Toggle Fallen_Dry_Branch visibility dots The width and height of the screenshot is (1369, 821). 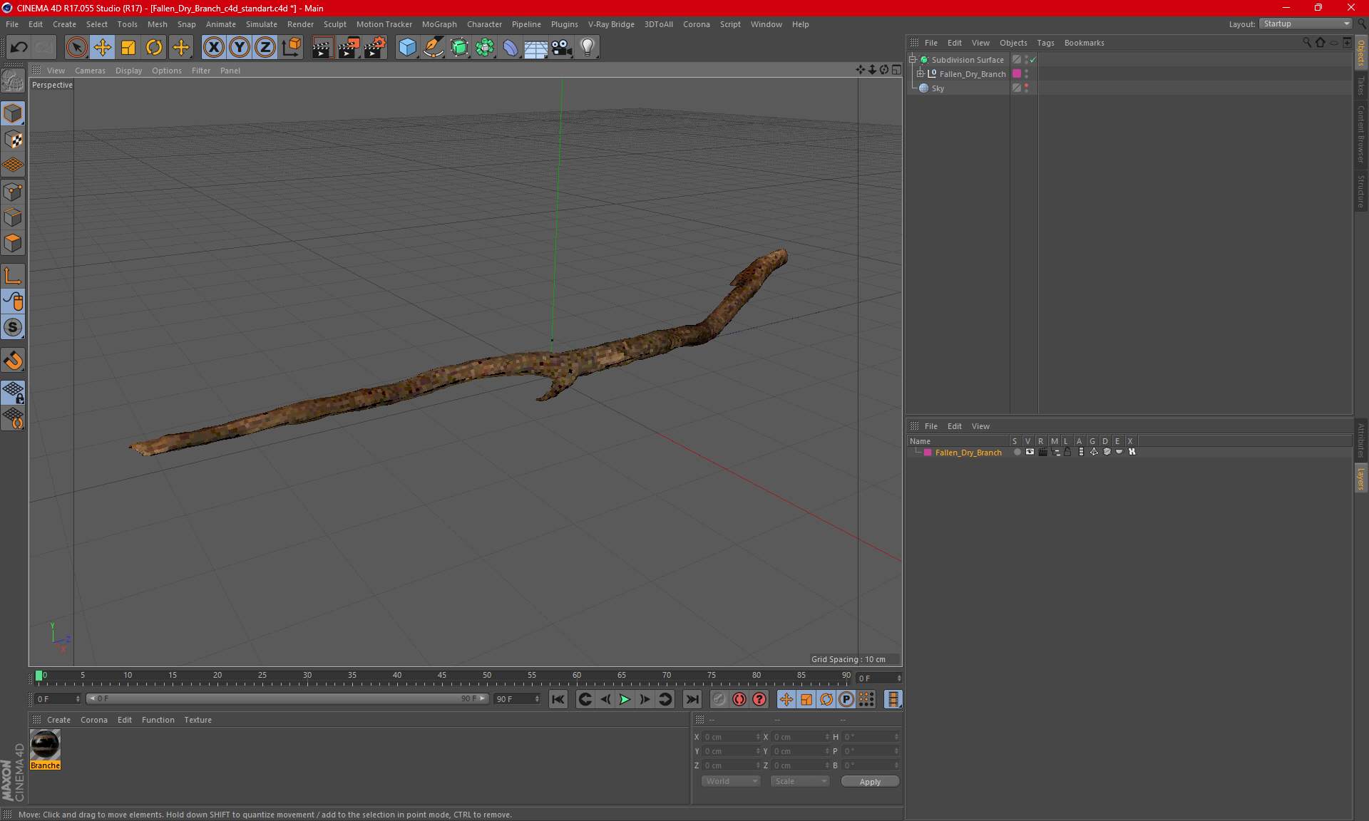tap(1027, 74)
